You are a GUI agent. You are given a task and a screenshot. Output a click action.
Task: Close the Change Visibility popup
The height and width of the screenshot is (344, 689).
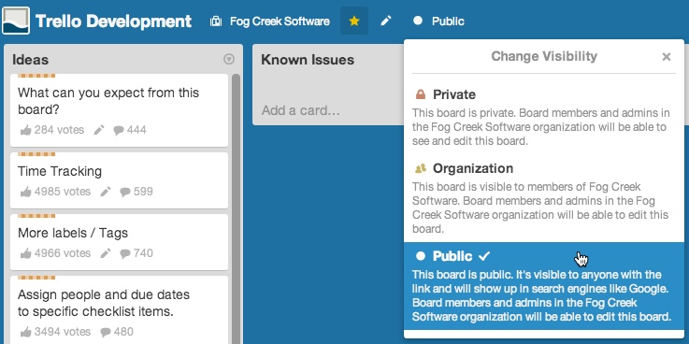[667, 57]
